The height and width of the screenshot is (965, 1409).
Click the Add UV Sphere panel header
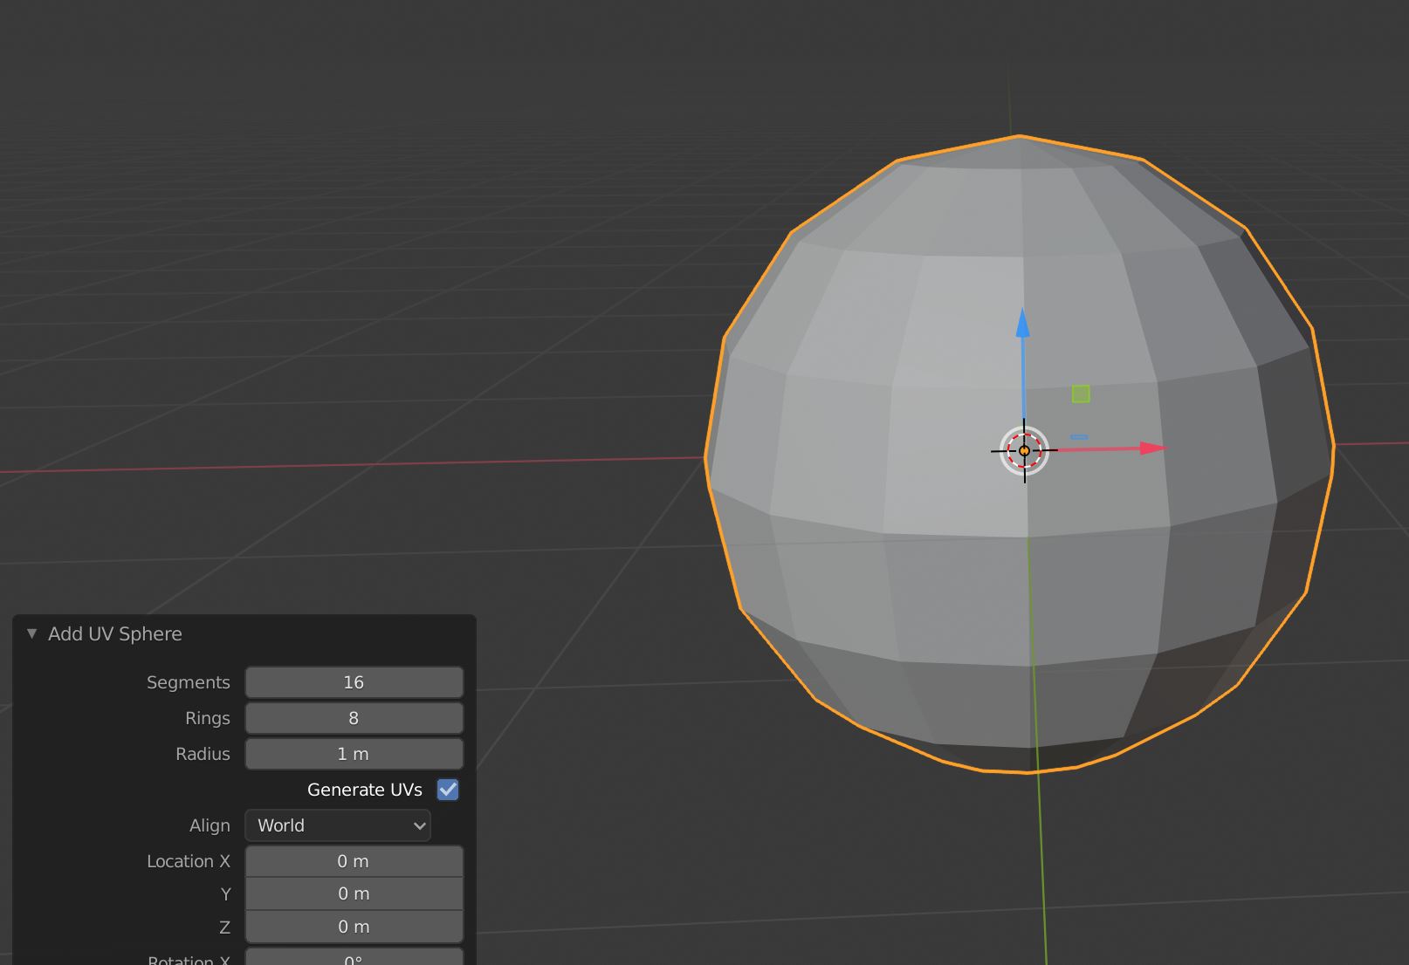pos(113,634)
